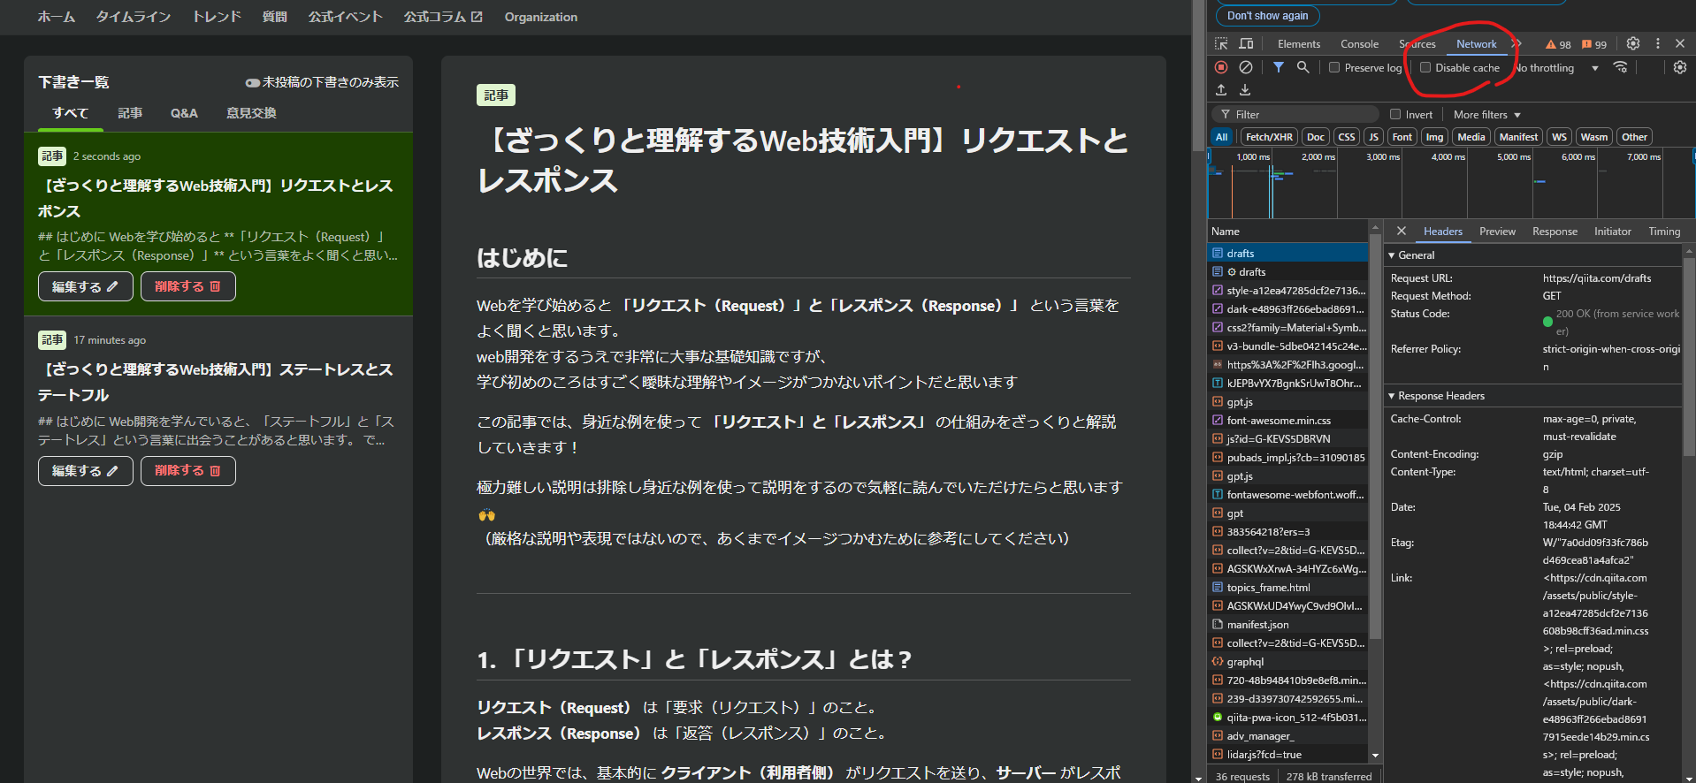
Task: Activate the inspect element picker icon
Action: tap(1221, 43)
